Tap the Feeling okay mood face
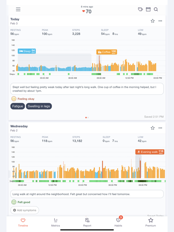 (14, 99)
